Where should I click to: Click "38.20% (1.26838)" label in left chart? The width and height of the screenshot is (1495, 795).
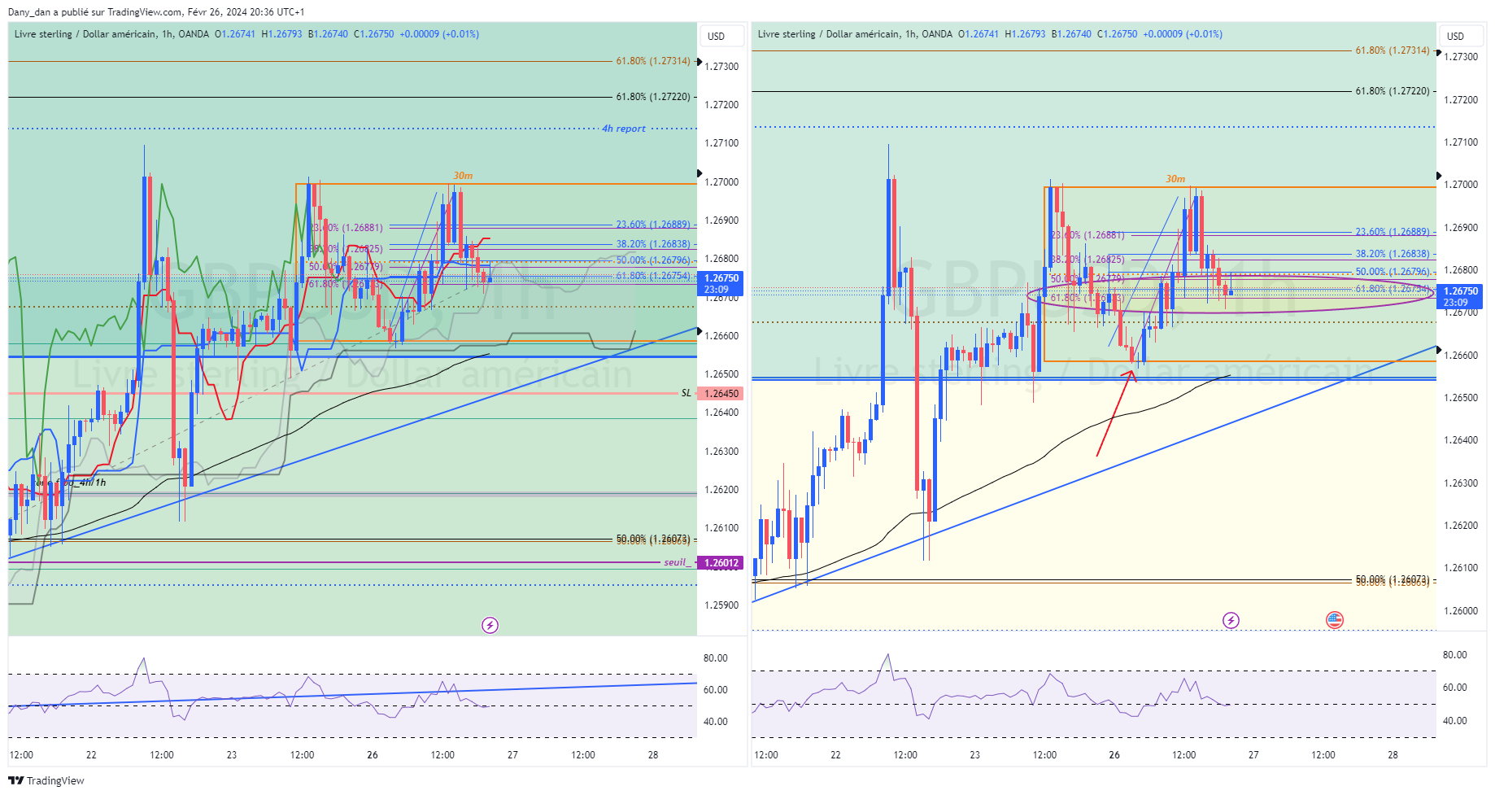pyautogui.click(x=653, y=244)
